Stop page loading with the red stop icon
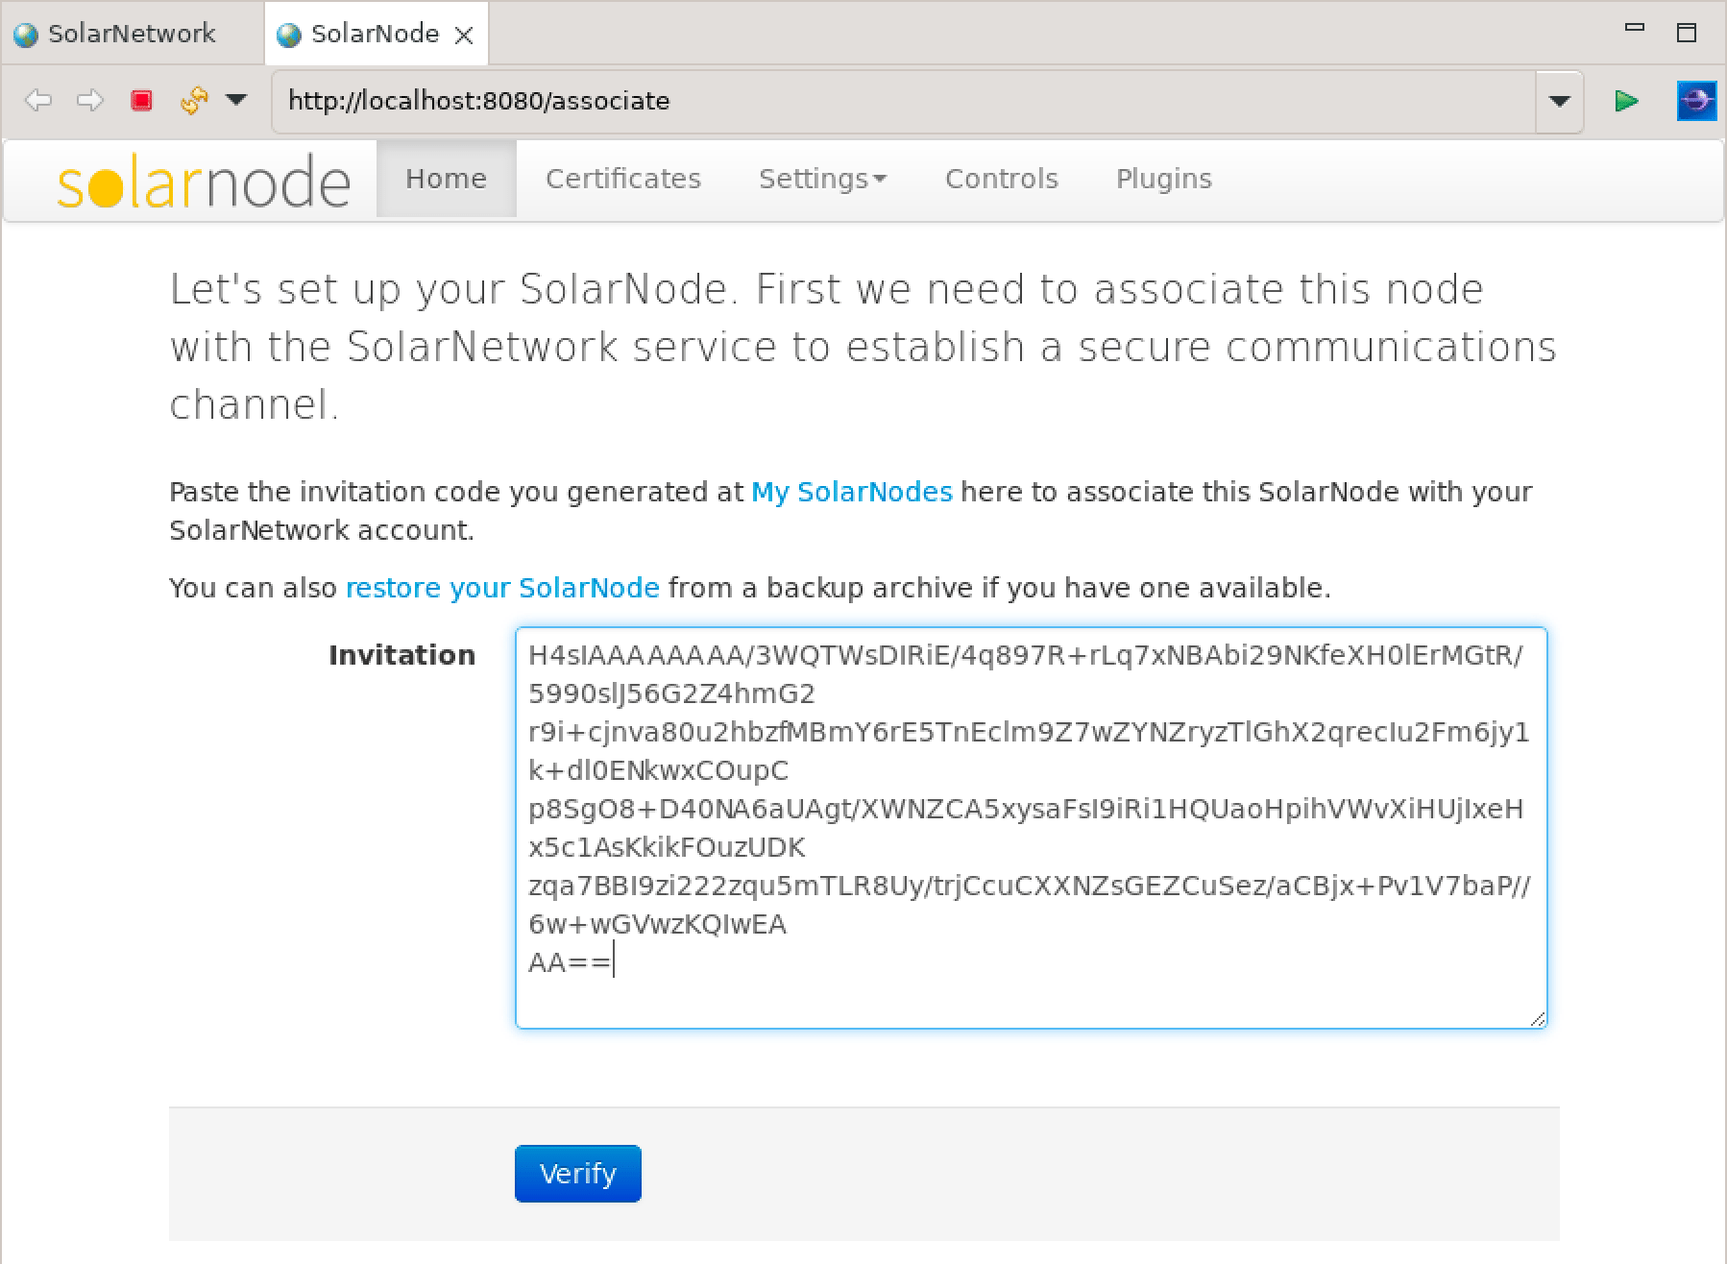Viewport: 1727px width, 1264px height. click(x=143, y=100)
